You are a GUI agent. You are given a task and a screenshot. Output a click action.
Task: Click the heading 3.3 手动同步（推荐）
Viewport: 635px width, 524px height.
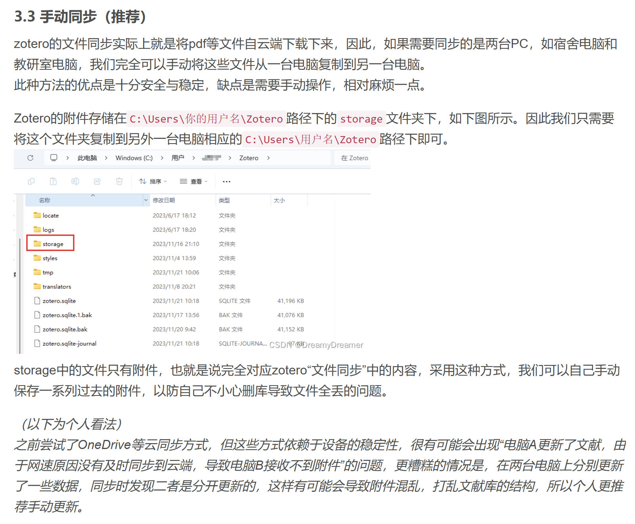tap(82, 17)
